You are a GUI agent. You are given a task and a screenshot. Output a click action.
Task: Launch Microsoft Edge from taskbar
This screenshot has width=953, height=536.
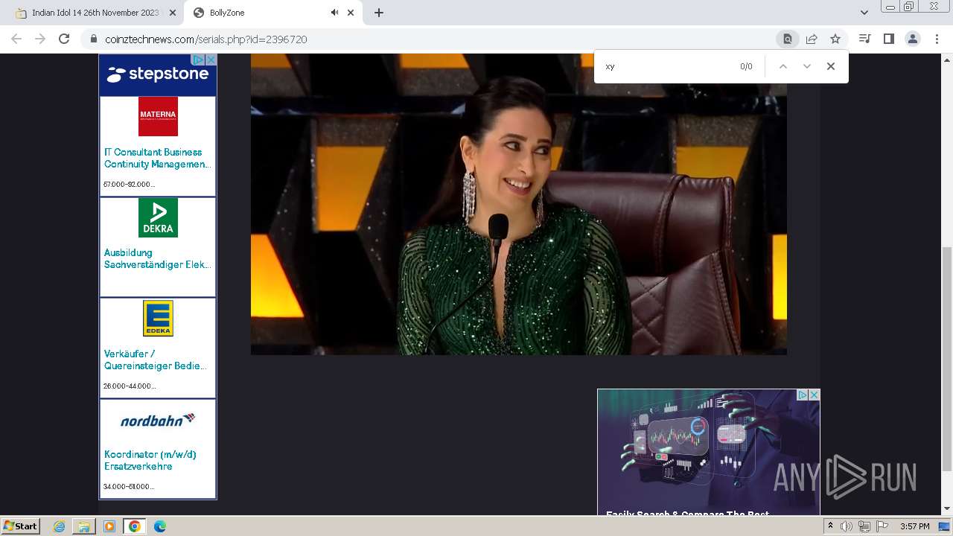tap(160, 526)
